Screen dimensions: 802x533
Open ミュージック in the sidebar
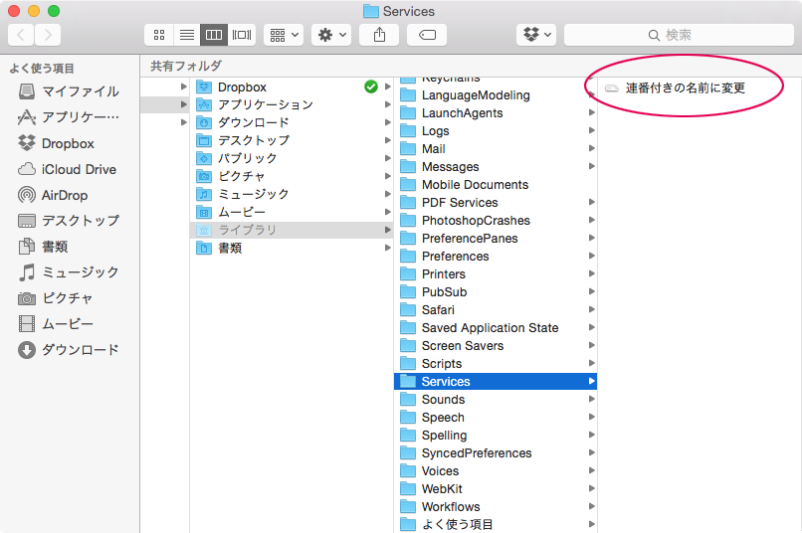pos(69,272)
